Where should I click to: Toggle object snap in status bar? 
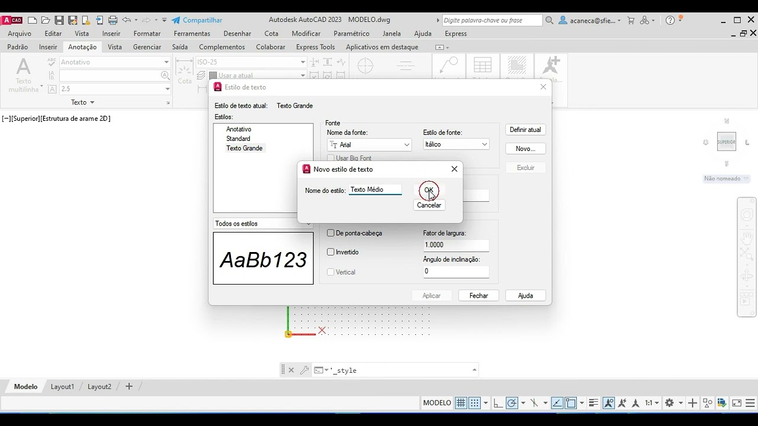coord(571,403)
